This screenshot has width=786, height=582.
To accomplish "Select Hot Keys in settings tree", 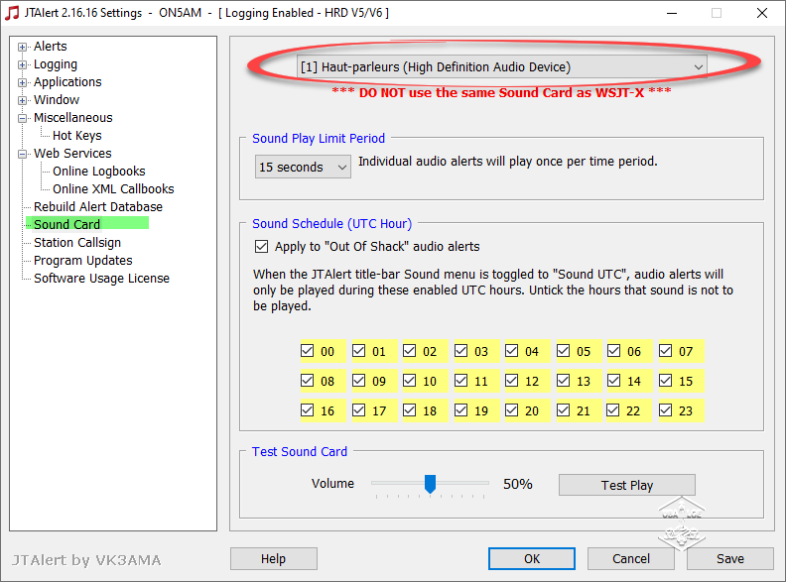I will point(77,136).
